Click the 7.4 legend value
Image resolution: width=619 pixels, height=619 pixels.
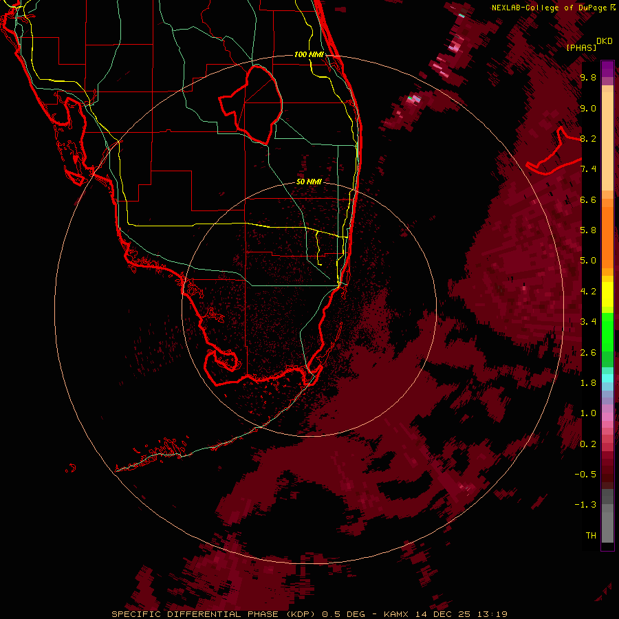[x=588, y=169]
